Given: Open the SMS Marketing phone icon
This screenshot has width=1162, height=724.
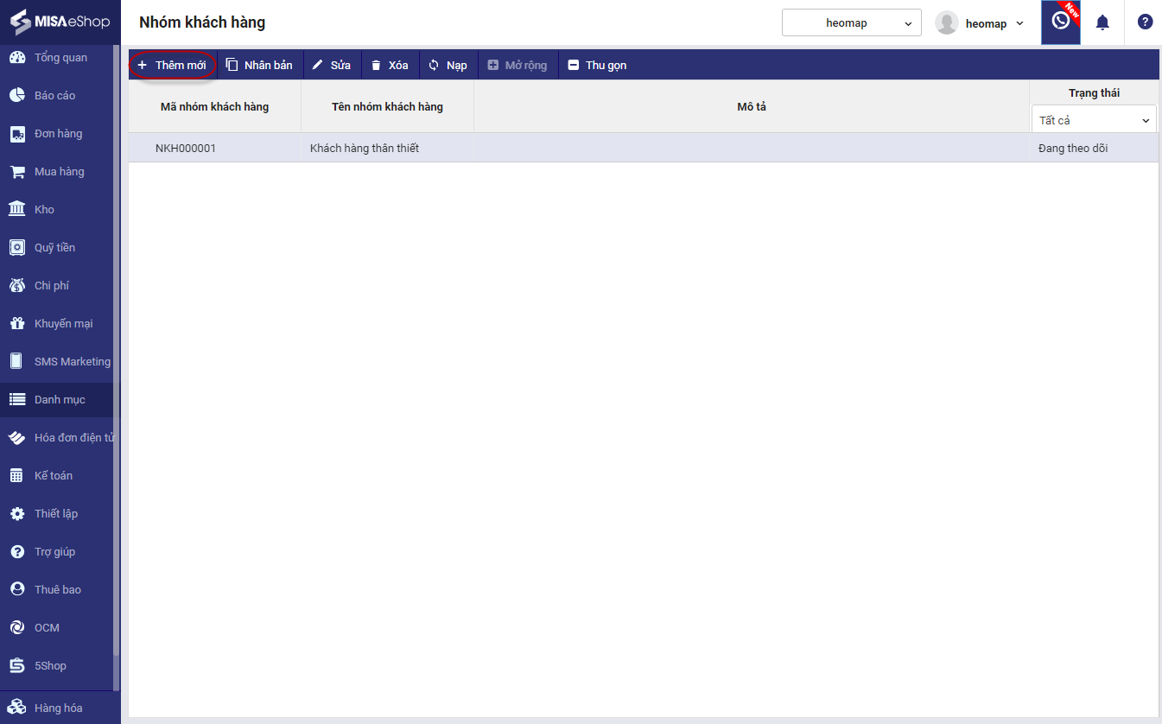Looking at the screenshot, I should 16,362.
